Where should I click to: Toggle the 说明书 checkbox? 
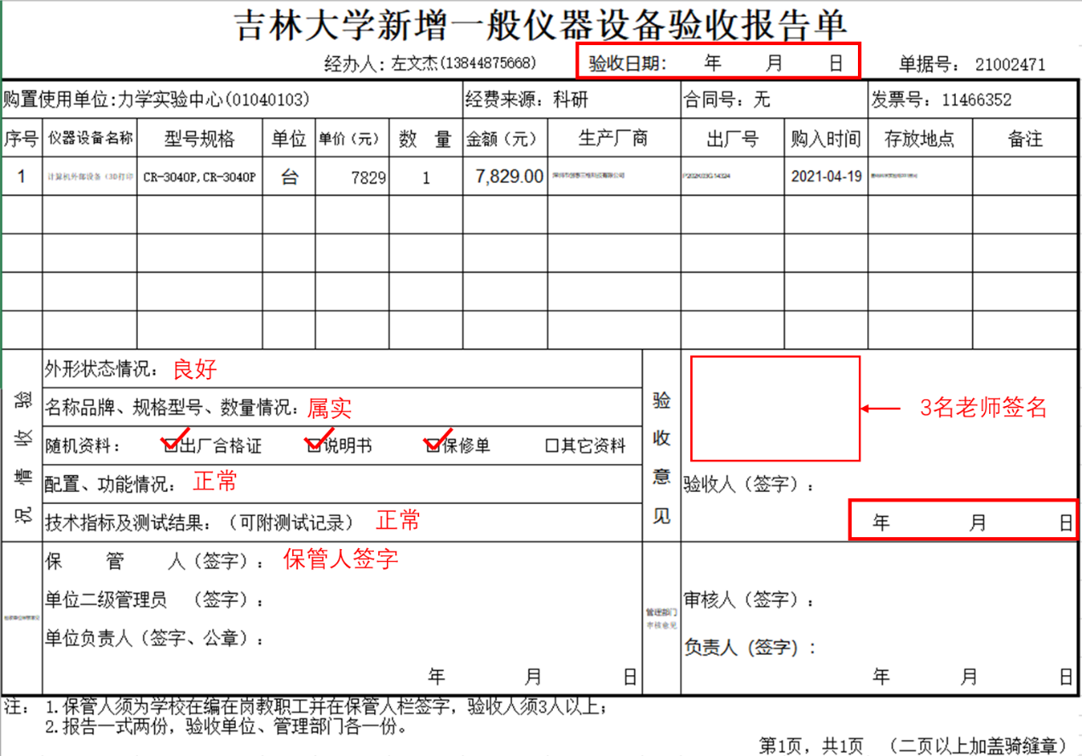click(314, 445)
